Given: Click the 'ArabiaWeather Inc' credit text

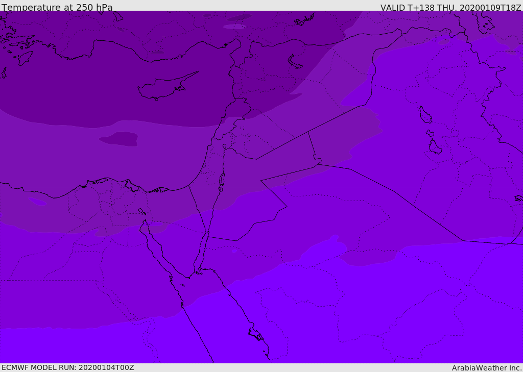Looking at the screenshot, I should tap(486, 368).
